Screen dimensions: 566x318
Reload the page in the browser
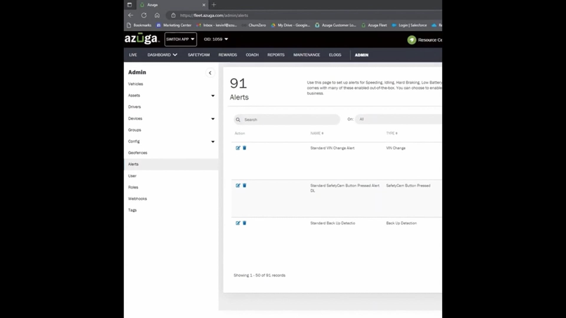[144, 15]
